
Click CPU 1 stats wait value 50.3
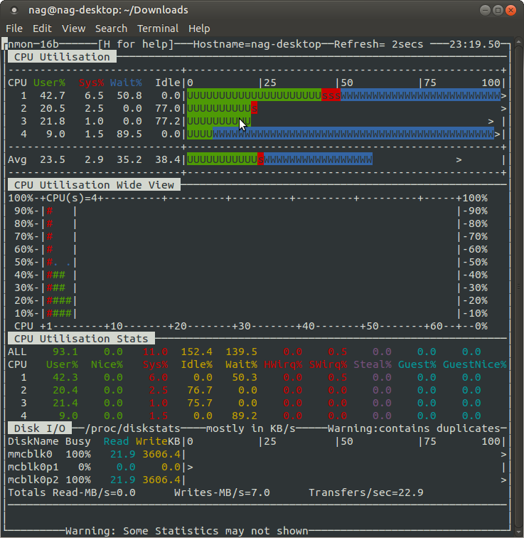click(245, 377)
